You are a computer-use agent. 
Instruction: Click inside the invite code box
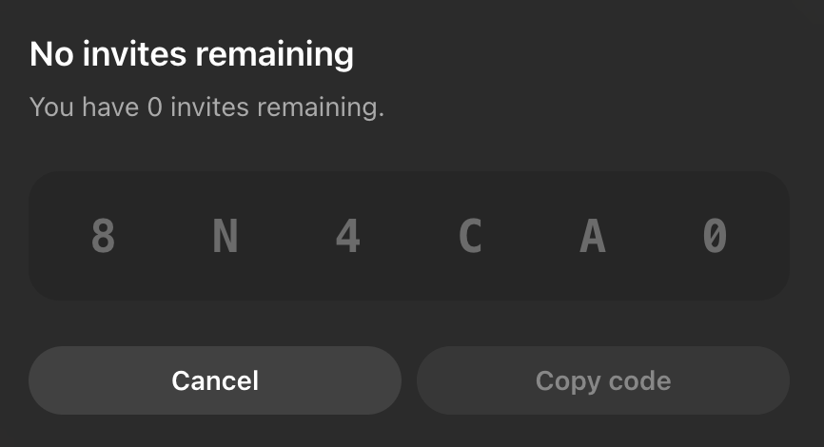409,276
